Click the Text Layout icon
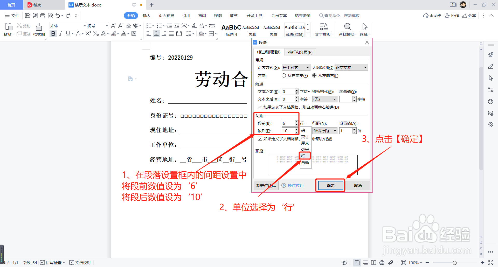Viewport: 498px width, 267px height. click(324, 27)
